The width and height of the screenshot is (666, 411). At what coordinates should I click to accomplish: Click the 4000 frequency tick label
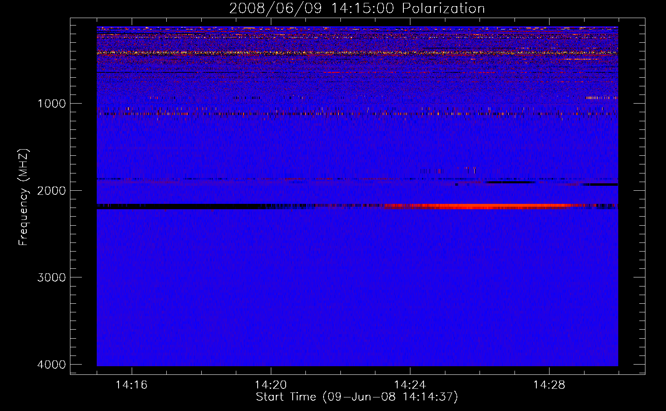[51, 365]
